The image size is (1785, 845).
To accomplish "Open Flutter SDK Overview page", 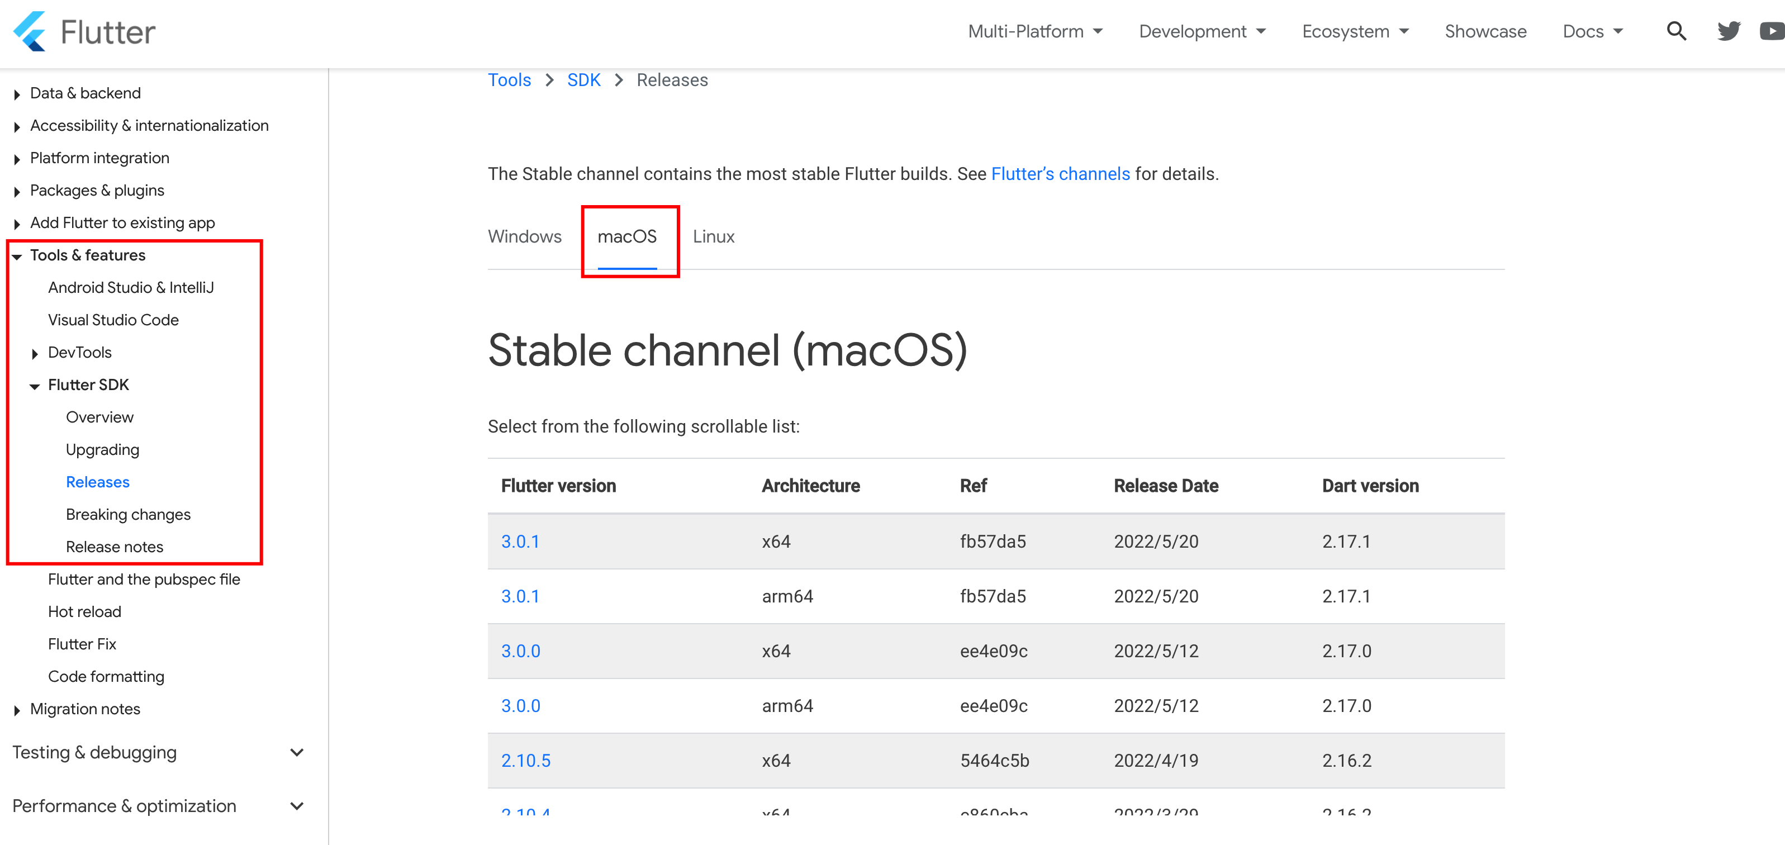I will 100,416.
